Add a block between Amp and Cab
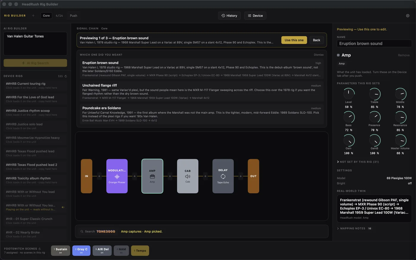 click(170, 176)
